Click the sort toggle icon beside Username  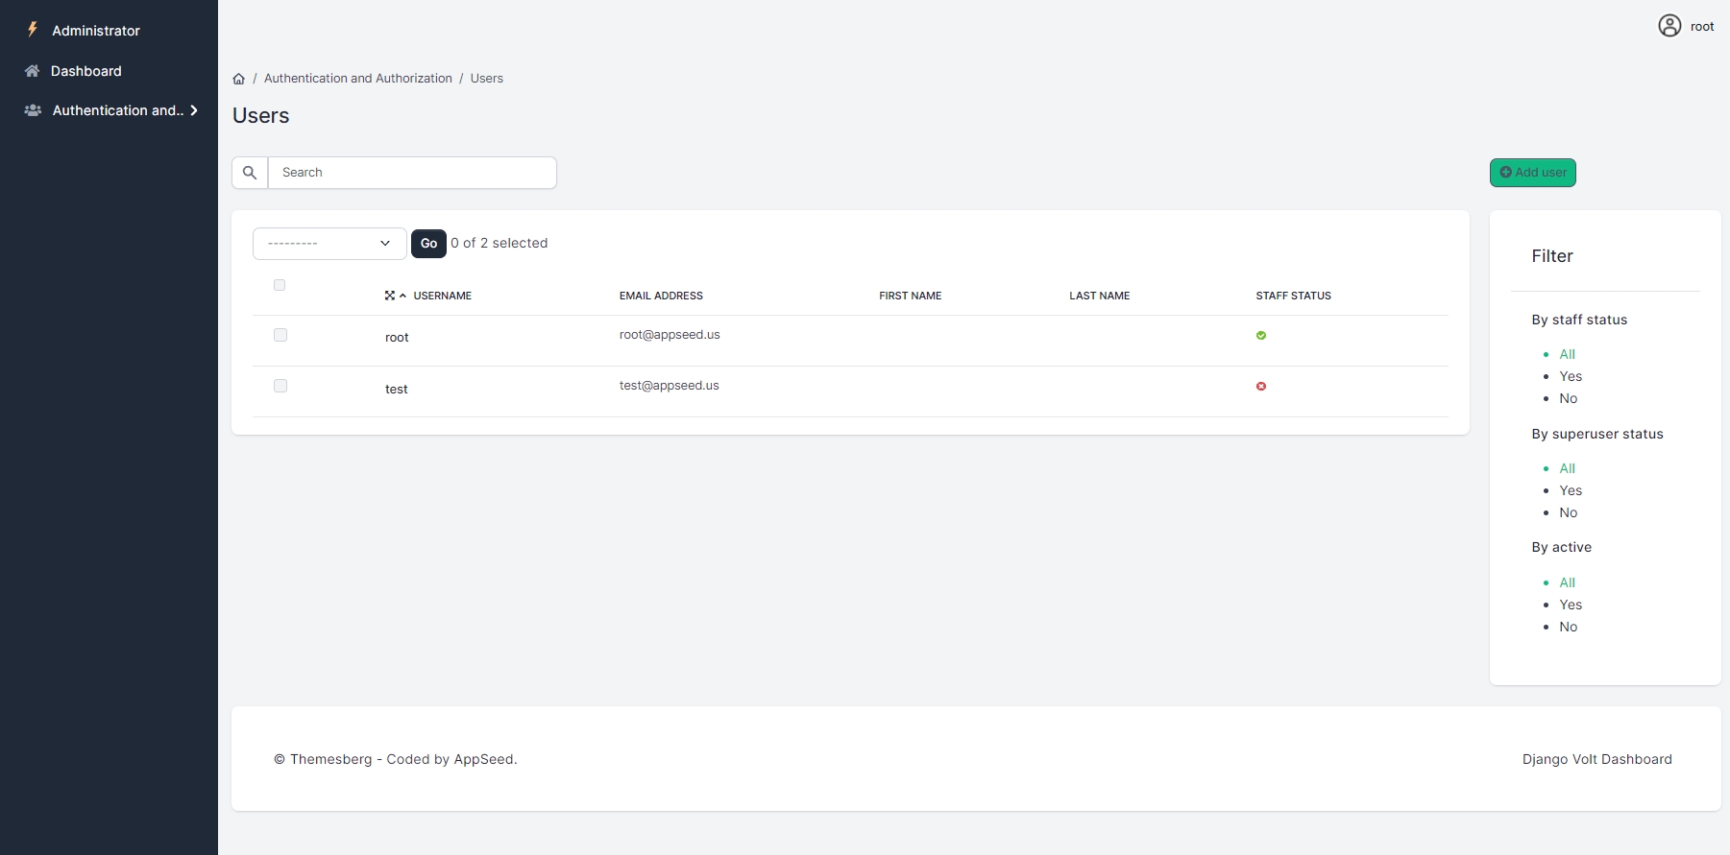tap(402, 296)
